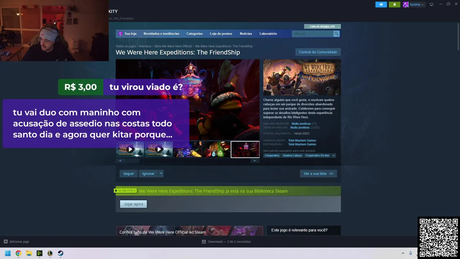Image resolution: width=460 pixels, height=259 pixels.
Task: Open developer Total Mayhem Games link
Action: pos(302,141)
